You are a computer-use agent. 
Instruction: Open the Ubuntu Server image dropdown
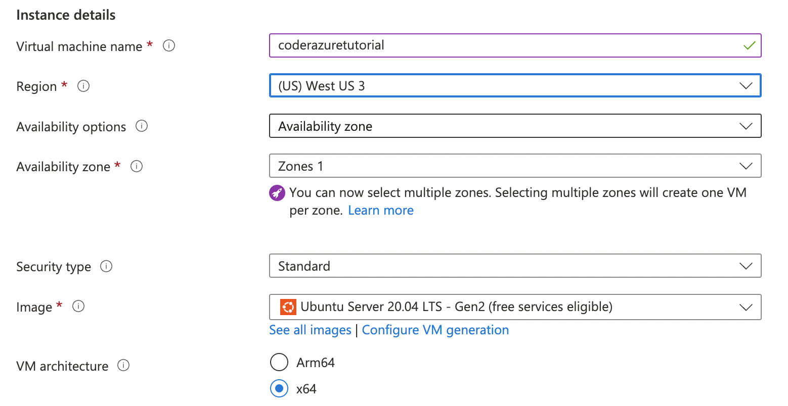746,307
